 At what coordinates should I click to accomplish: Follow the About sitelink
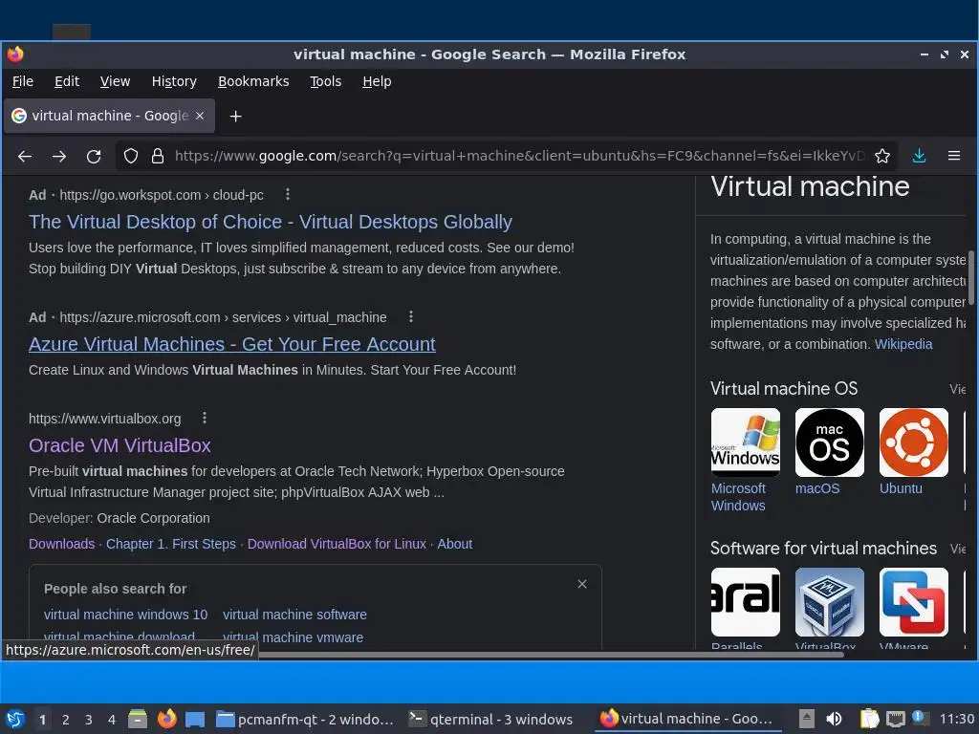(454, 544)
